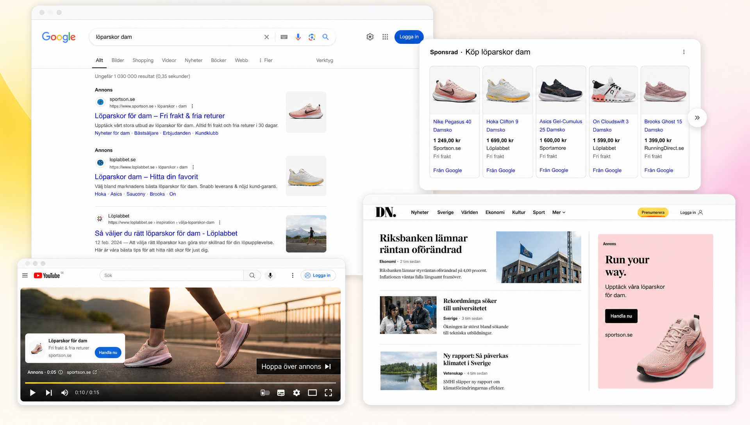The height and width of the screenshot is (425, 750).
Task: Open Löparskor dam – Hitta din favorit link
Action: pos(146,177)
